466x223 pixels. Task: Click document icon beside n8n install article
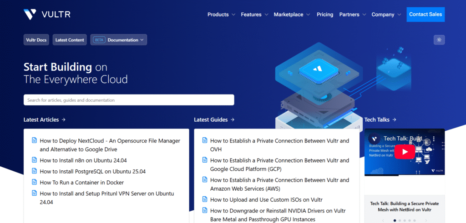tap(34, 160)
